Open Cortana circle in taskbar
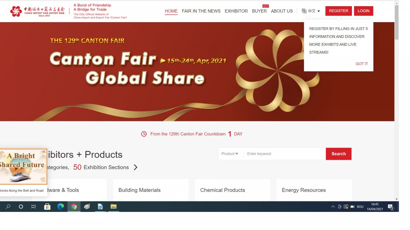 [x=21, y=206]
